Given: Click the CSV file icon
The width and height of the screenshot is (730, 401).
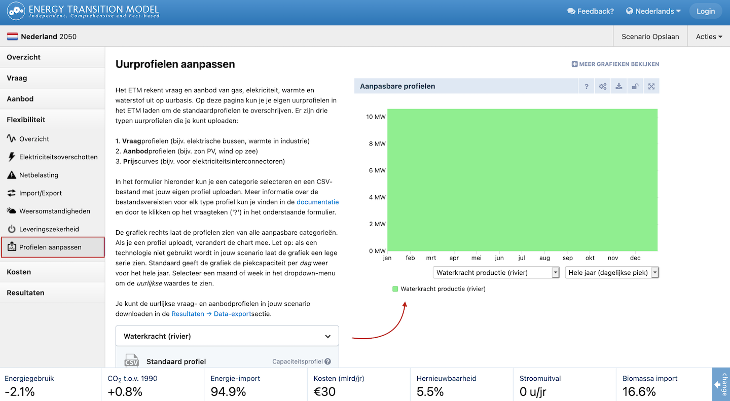Looking at the screenshot, I should tap(131, 361).
